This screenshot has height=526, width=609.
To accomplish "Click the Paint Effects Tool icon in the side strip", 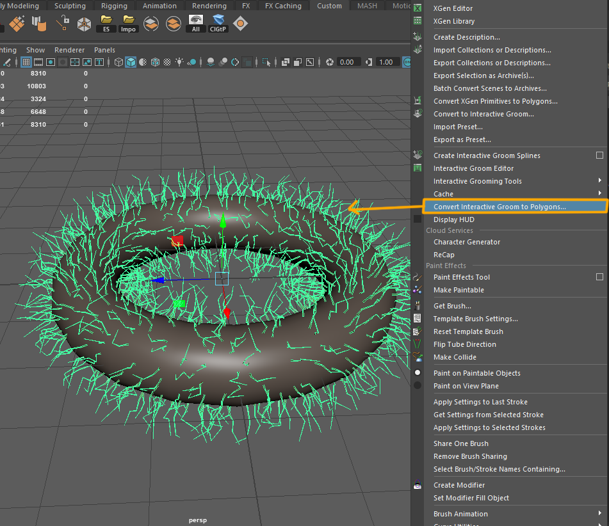I will 418,277.
